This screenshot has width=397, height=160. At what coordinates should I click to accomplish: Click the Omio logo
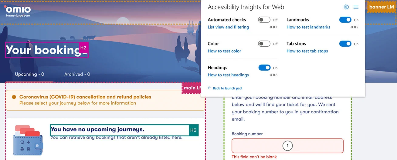[17, 12]
